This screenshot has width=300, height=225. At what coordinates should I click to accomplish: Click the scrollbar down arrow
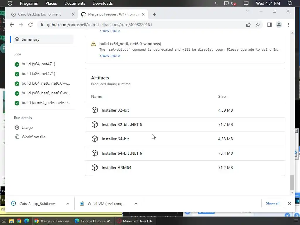292,192
